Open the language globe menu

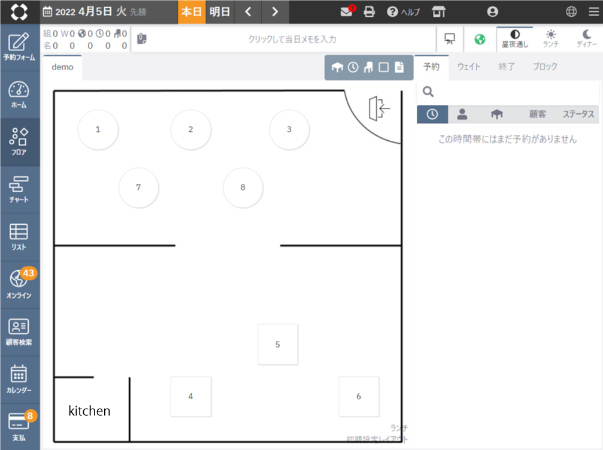click(x=571, y=11)
